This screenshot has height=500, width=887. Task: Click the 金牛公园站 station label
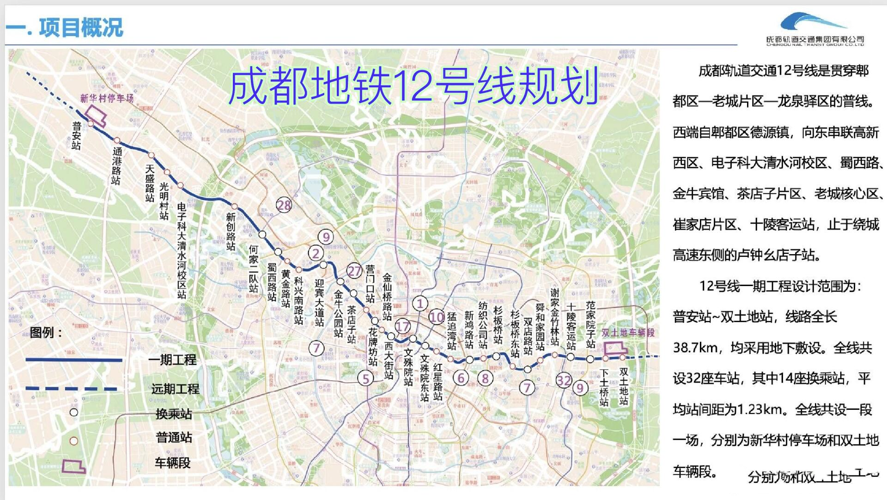tap(338, 313)
